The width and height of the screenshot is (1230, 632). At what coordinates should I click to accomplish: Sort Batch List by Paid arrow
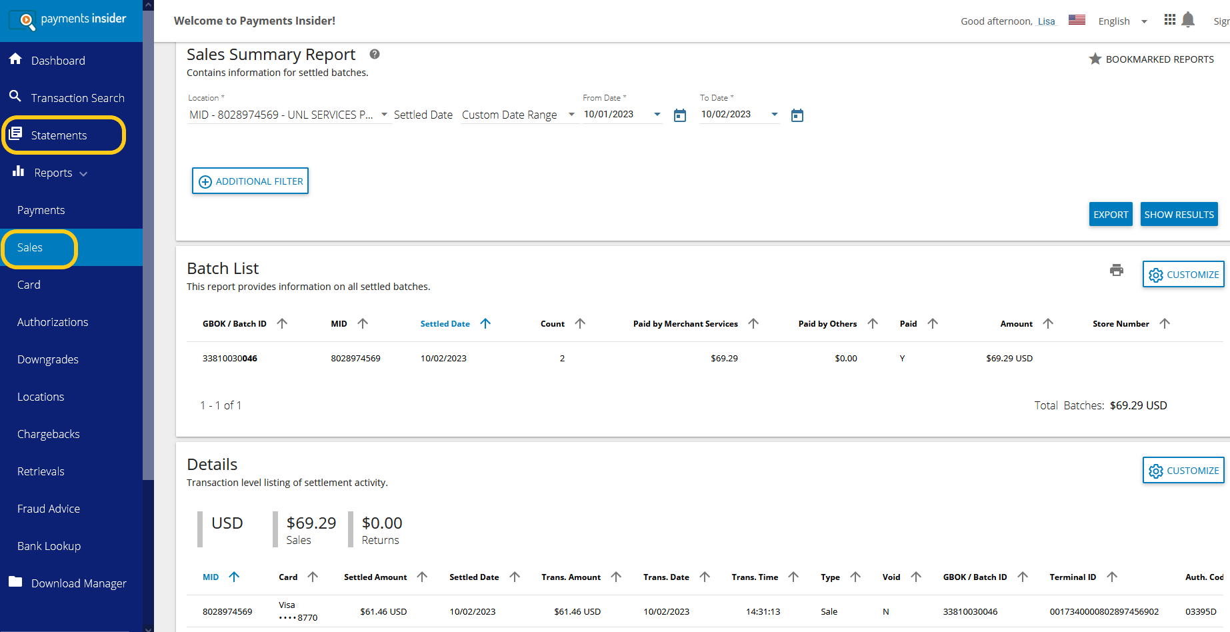(x=933, y=323)
